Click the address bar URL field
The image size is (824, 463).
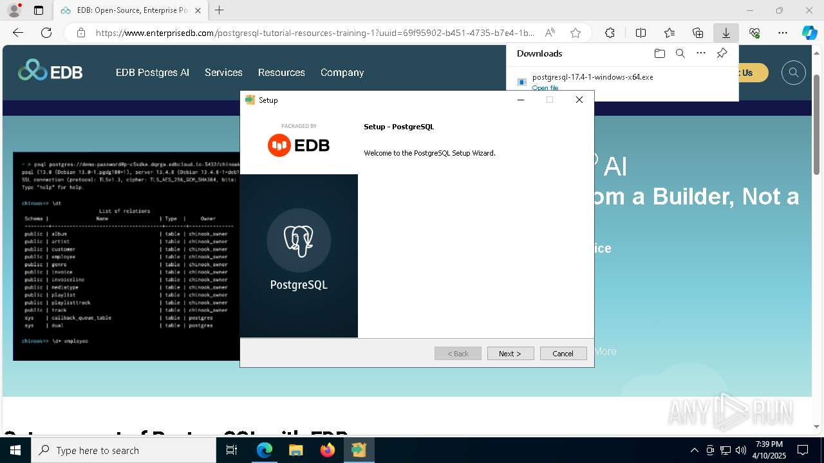315,33
